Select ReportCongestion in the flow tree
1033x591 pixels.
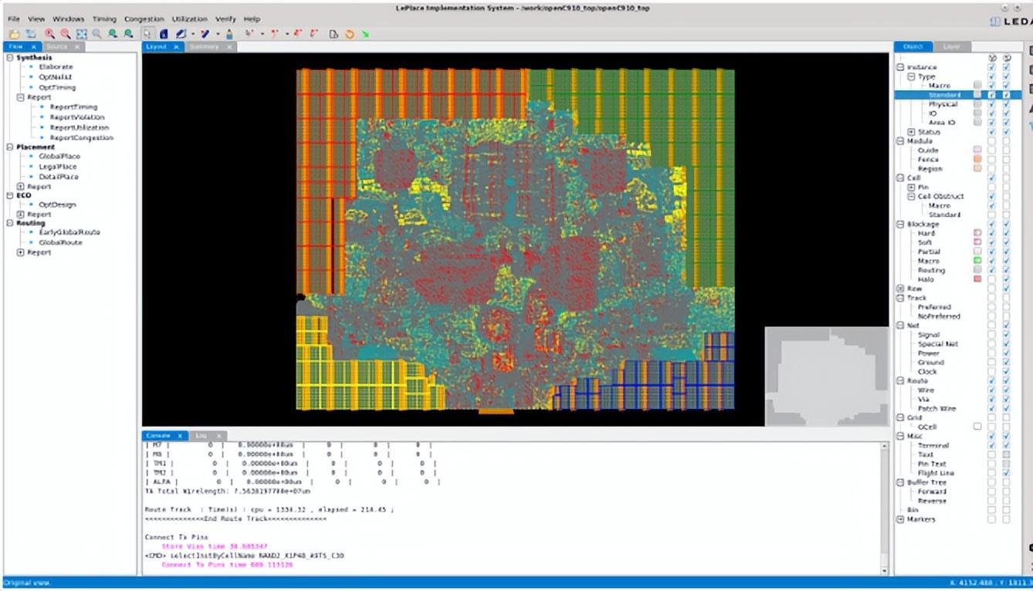pos(81,138)
